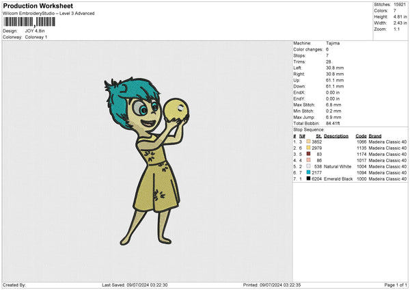
Task: Click the 'Colorway 1' value
Action: tap(36, 37)
